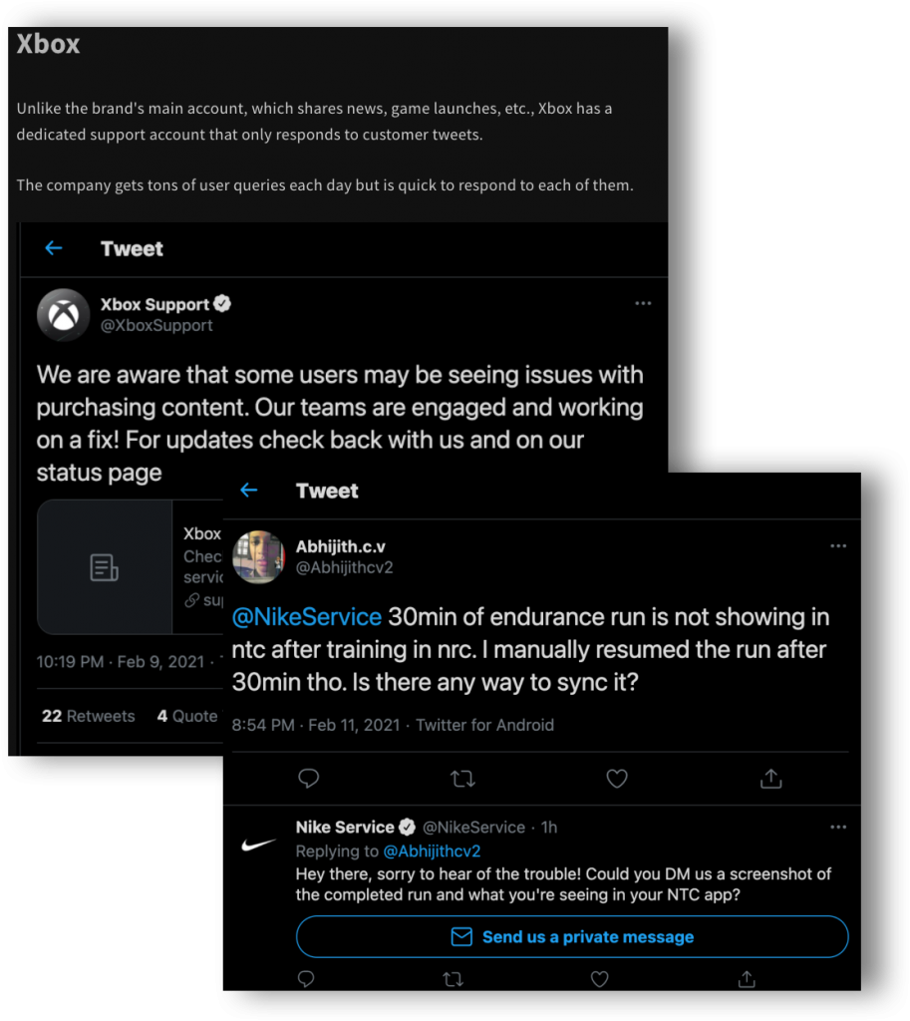The width and height of the screenshot is (910, 1021).
Task: Open the @NikeService mention link in the tweet
Action: [307, 617]
